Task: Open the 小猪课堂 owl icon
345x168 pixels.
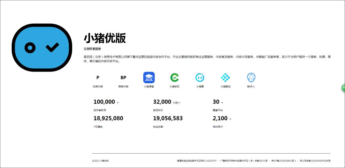Action: pyautogui.click(x=149, y=78)
